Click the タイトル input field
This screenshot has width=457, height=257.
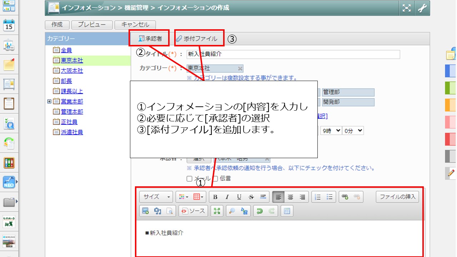[x=293, y=54]
